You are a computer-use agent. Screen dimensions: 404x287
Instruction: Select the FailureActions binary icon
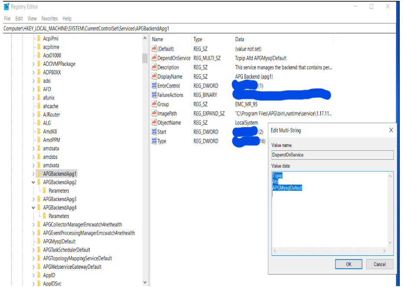(154, 95)
